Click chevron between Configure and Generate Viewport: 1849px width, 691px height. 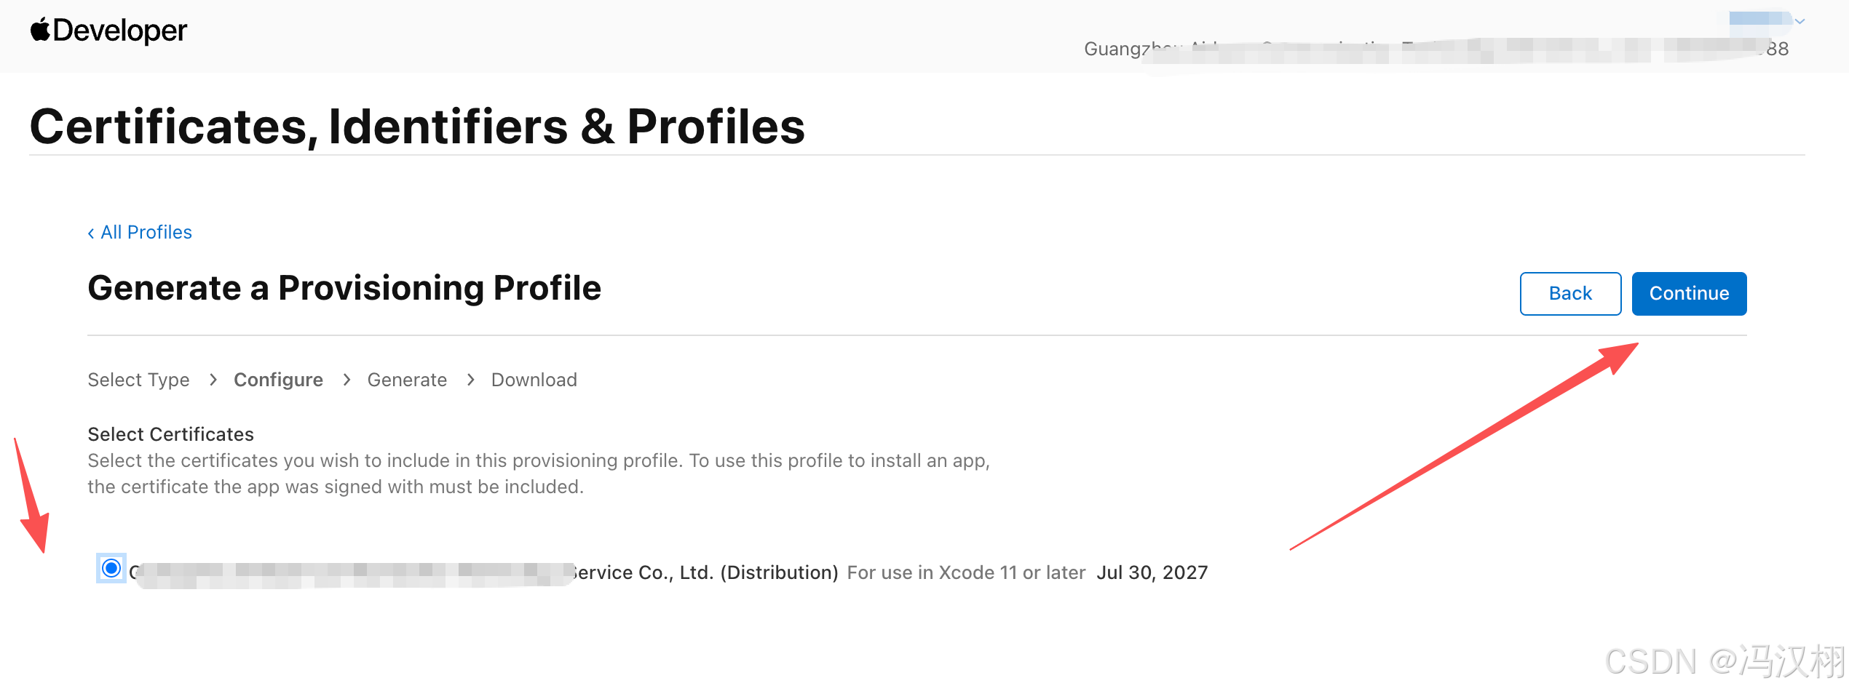tap(347, 380)
